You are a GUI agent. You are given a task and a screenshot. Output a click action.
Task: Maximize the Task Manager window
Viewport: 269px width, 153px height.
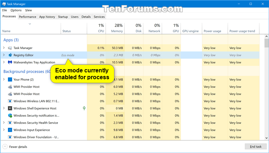251,4
